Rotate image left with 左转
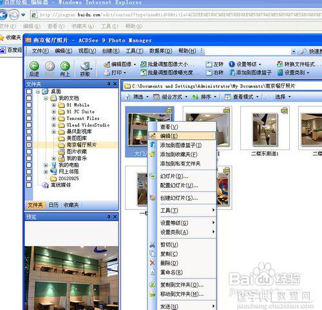 (x=214, y=64)
